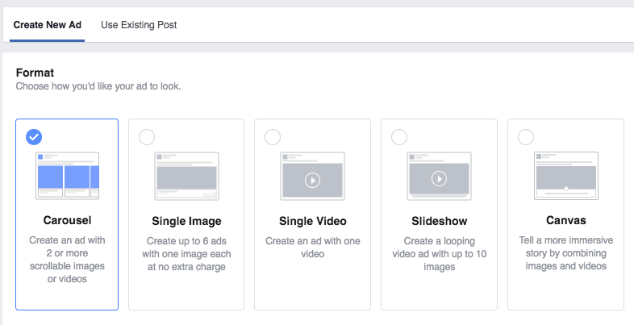Screen dimensions: 634x325
Task: Click the Format section heading
Action: pos(35,73)
